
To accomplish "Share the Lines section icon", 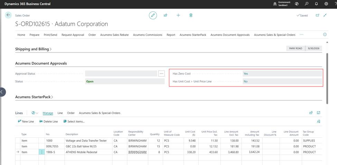I will [x=311, y=113].
